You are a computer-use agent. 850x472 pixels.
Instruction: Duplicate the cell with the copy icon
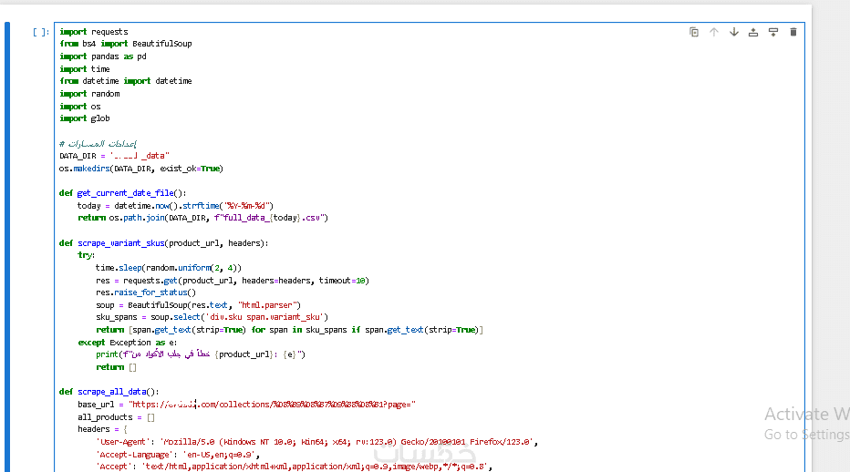[x=694, y=32]
